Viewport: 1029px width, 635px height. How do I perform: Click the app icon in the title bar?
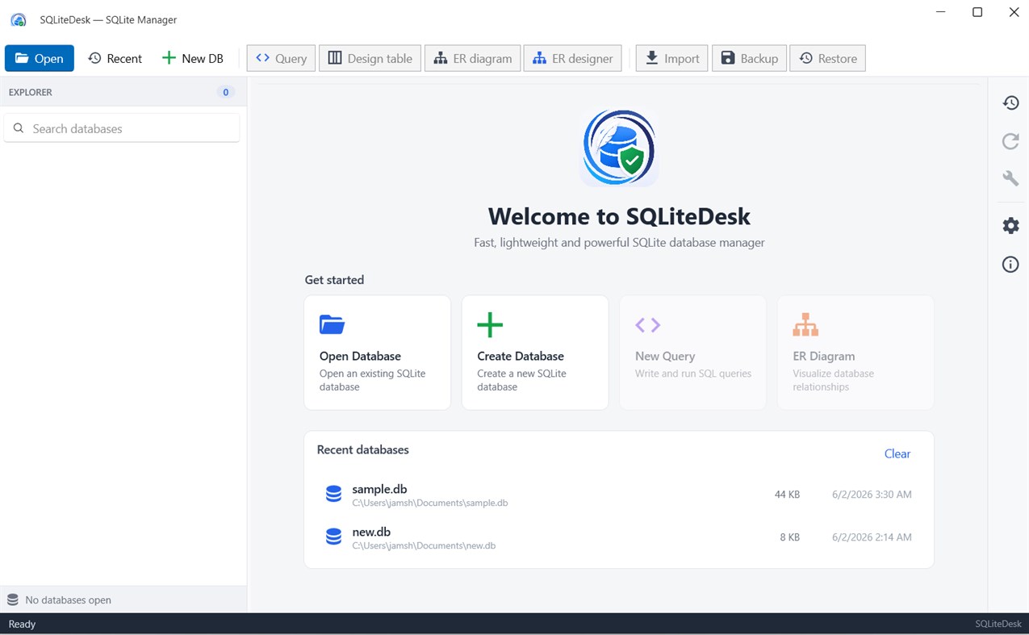click(18, 19)
